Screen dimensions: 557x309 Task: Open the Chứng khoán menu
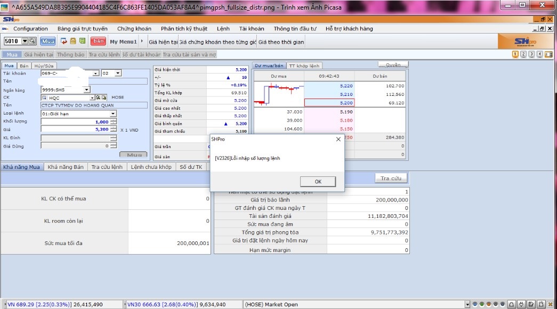pyautogui.click(x=134, y=29)
